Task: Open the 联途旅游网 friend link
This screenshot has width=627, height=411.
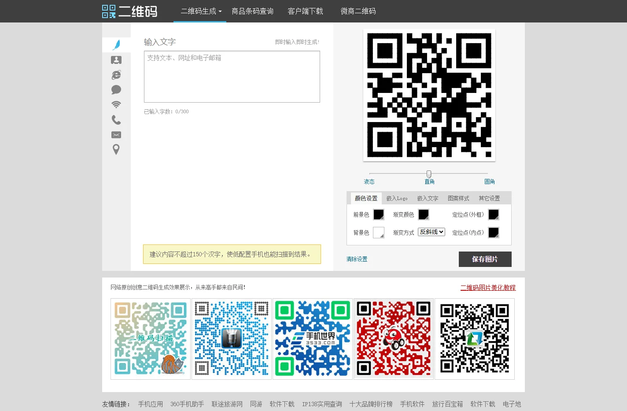Action: (227, 404)
